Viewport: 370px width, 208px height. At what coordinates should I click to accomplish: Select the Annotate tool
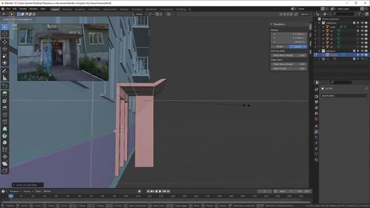5,70
